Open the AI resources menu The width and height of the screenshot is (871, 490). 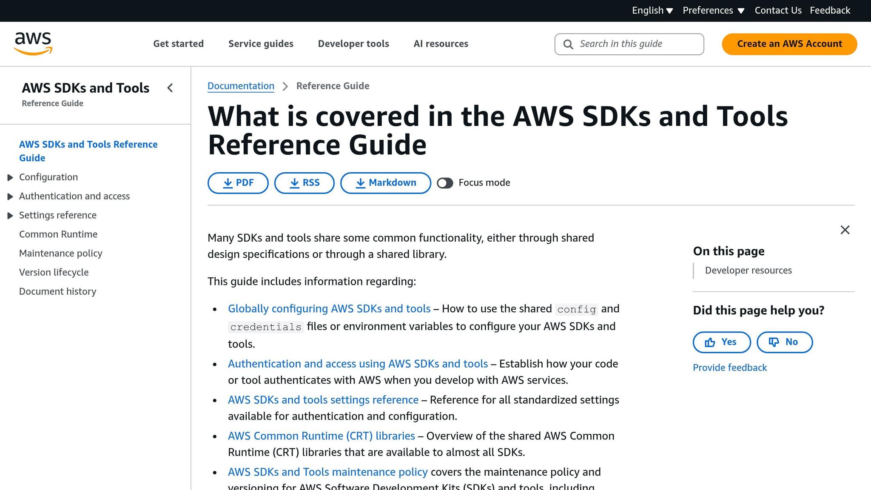(x=441, y=44)
